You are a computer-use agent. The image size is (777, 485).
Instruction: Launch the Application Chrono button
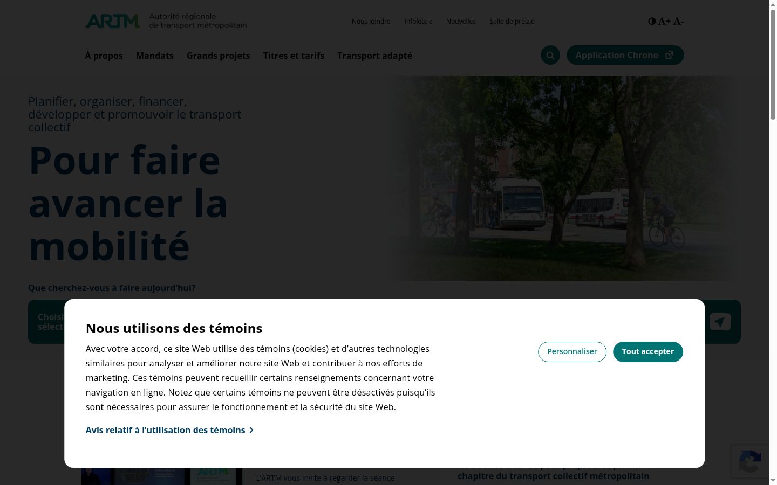pos(625,55)
